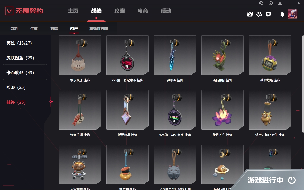
Task: Open the customer support headset icon
Action: (x=261, y=3)
